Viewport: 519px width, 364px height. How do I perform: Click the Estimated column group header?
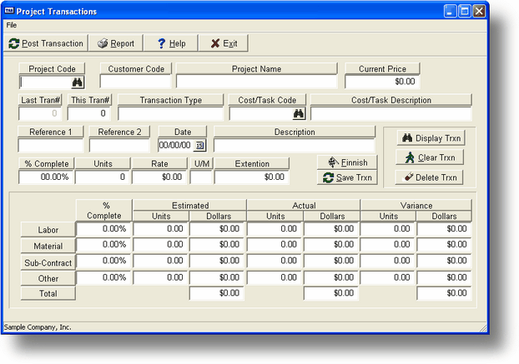point(190,205)
